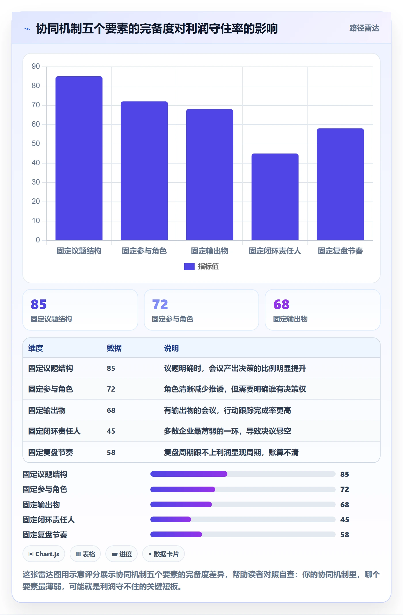This screenshot has height=615, width=403.
Task: Open the 85 固定议题结构 data card
Action: pyautogui.click(x=80, y=310)
